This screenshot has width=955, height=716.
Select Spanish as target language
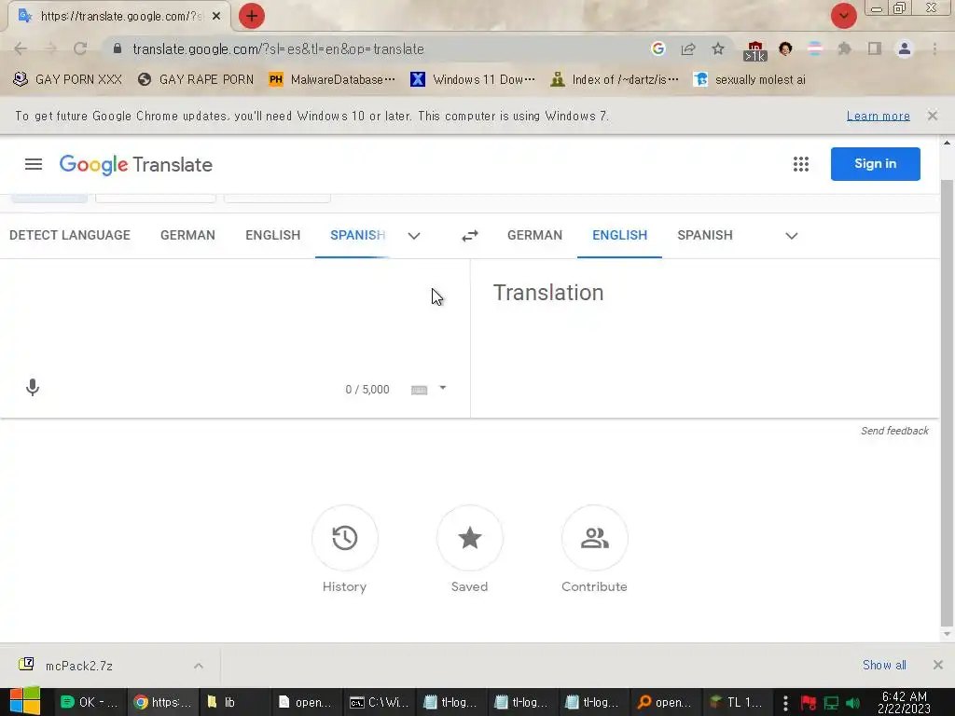[705, 235]
